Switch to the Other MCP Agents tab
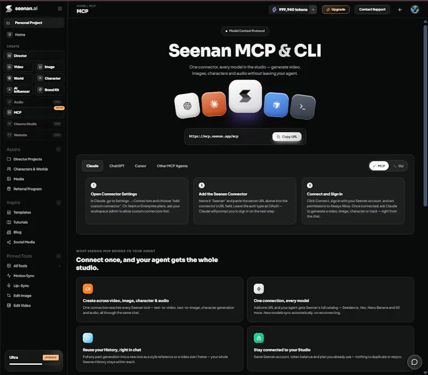This screenshot has height=375, width=428. click(x=172, y=166)
